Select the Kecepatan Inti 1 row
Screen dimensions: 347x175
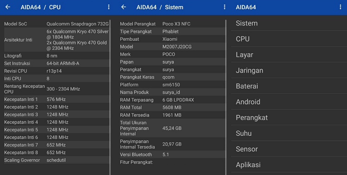pyautogui.click(x=56, y=99)
